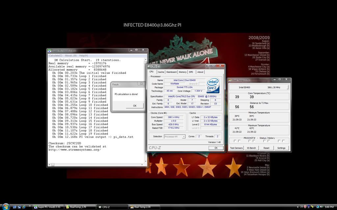Open Calculate(C) menu in Super PI
This screenshot has width=337, height=210.
(56, 55)
